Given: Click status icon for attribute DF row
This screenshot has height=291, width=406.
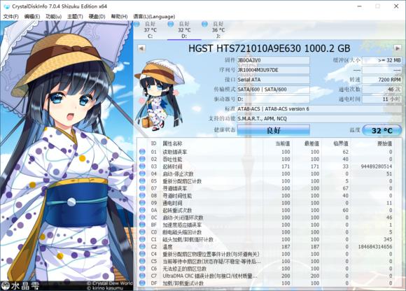Looking at the screenshot, I should 142,283.
